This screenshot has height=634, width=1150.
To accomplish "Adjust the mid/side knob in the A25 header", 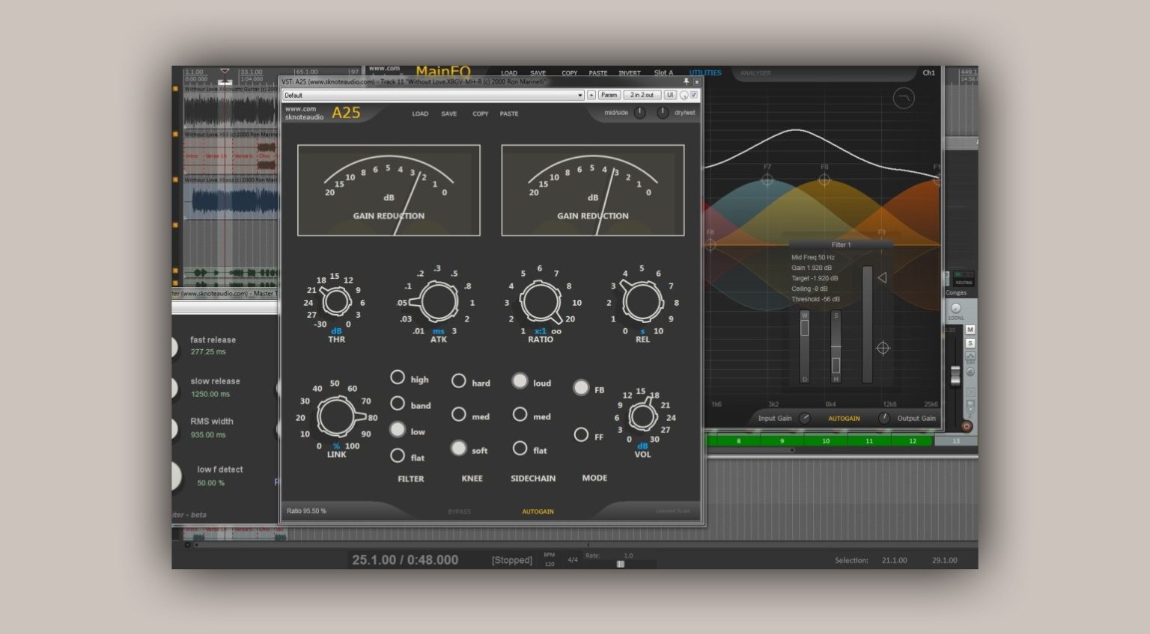I will tap(639, 113).
